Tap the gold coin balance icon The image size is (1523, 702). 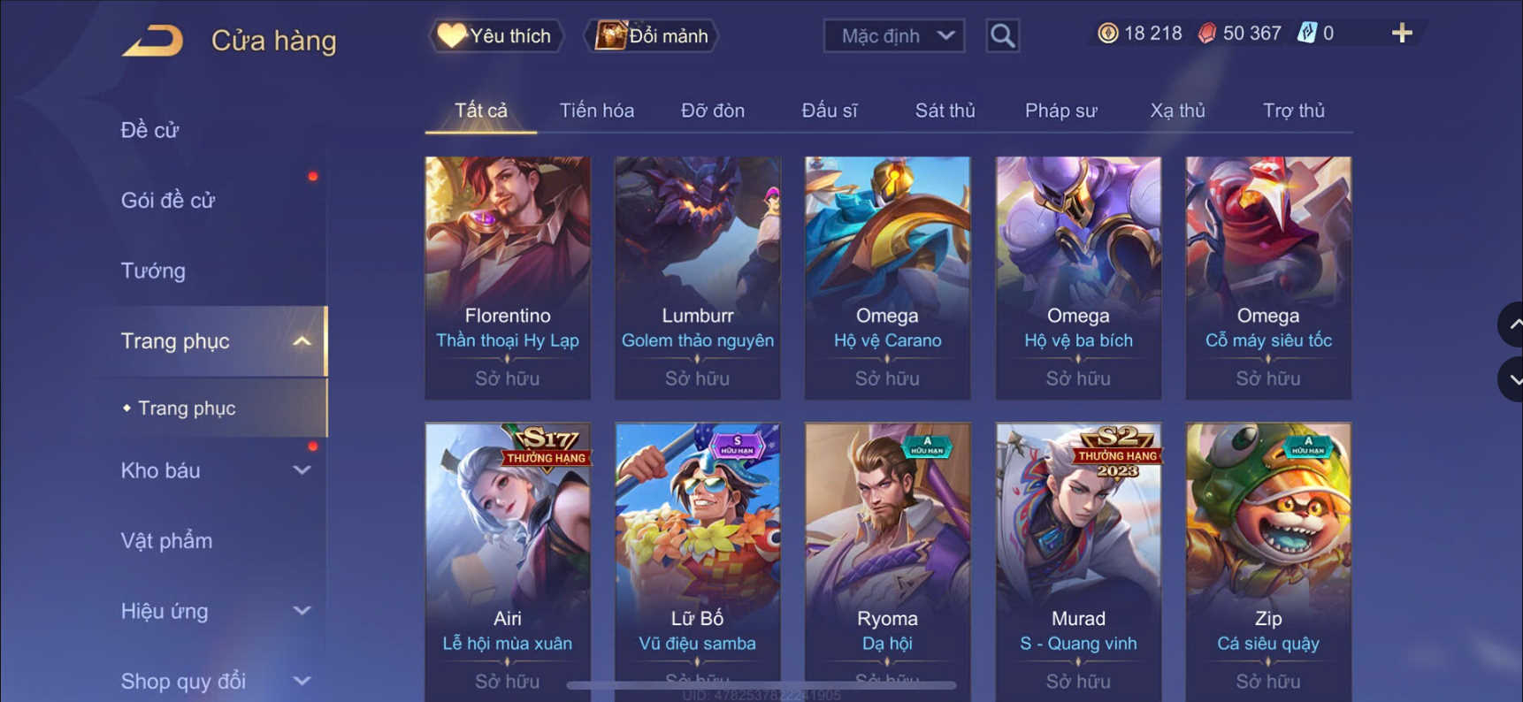pyautogui.click(x=1107, y=34)
